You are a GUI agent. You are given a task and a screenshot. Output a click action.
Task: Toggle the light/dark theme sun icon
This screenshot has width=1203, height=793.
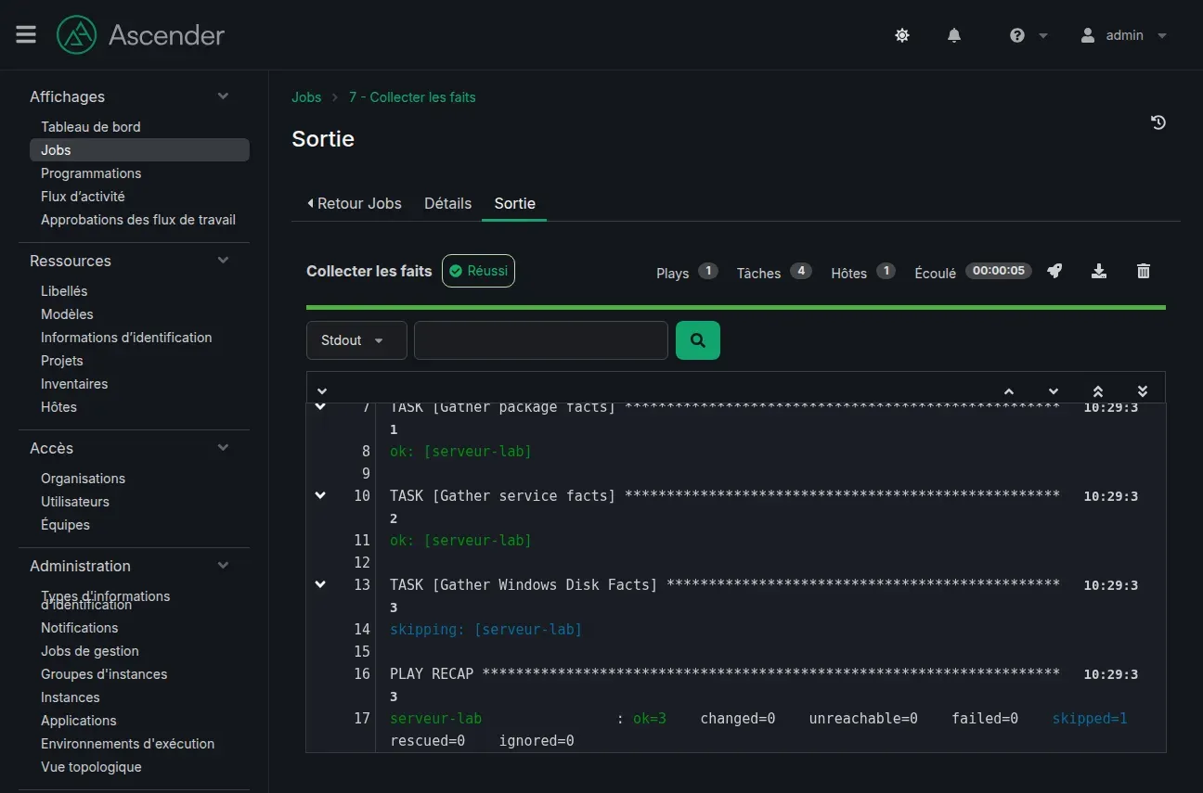point(902,35)
